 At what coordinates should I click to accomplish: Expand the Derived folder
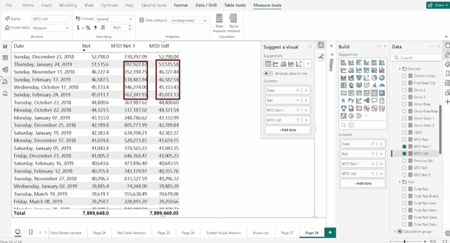[x=399, y=69]
